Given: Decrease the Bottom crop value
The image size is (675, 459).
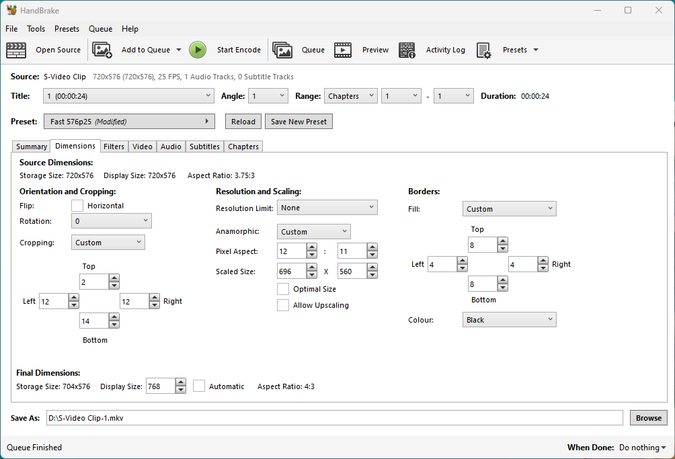Looking at the screenshot, I should 114,325.
